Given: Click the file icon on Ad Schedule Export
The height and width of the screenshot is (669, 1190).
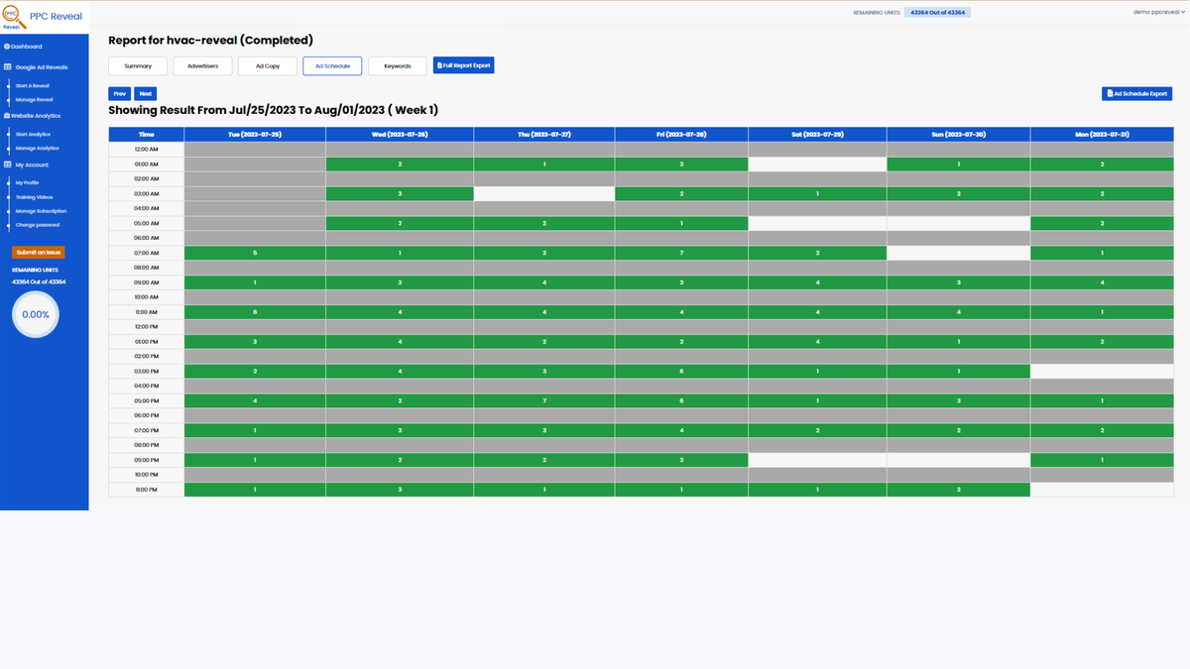Looking at the screenshot, I should [x=1110, y=94].
